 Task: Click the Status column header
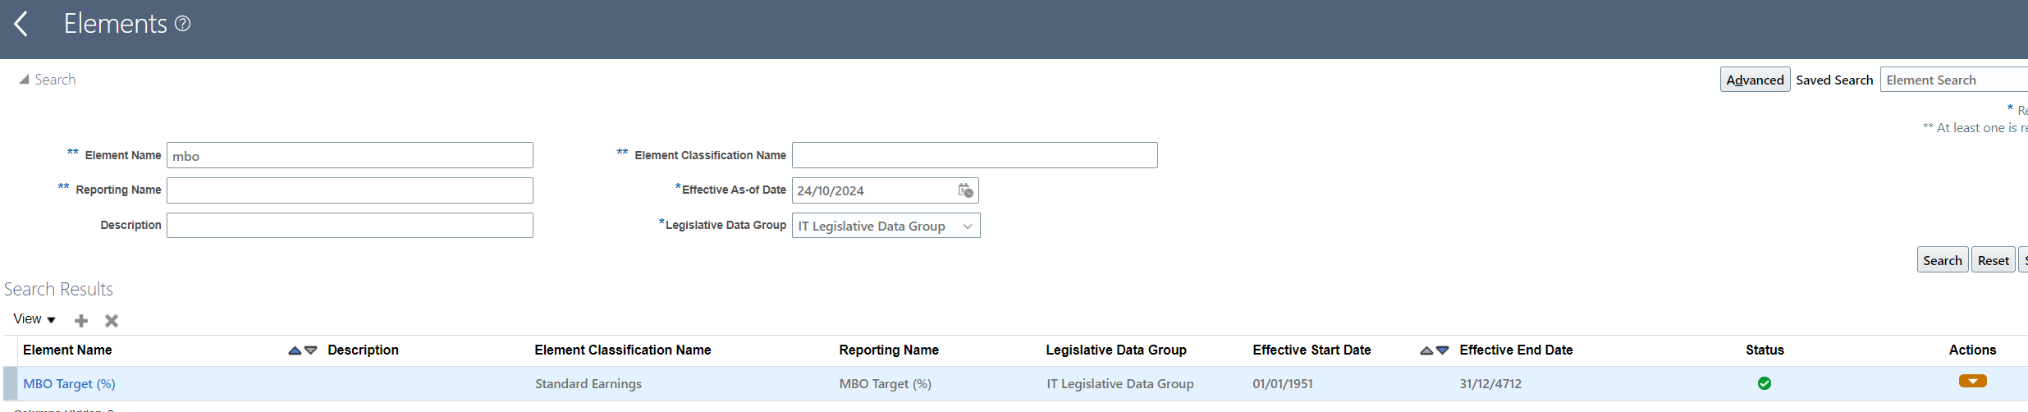pyautogui.click(x=1765, y=350)
